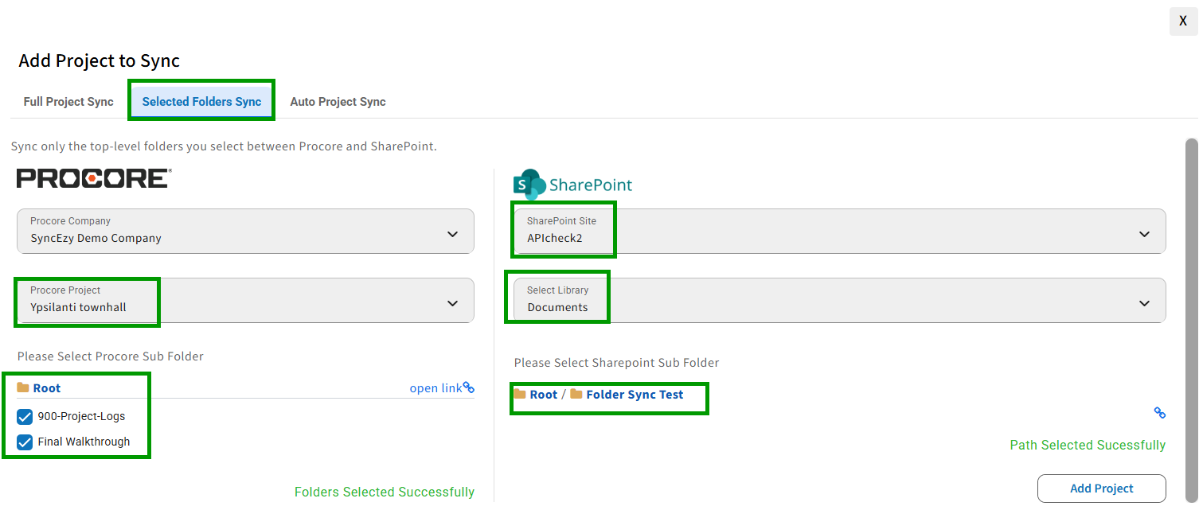Click the SharePoint logo
The image size is (1199, 510).
coord(573,185)
